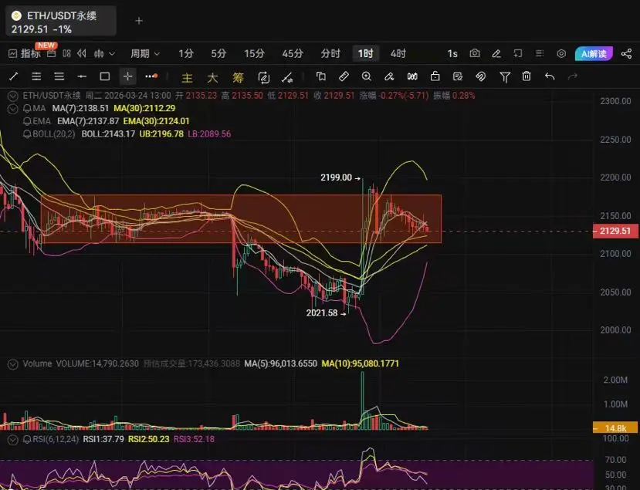Open more drawing tools with dots icon
This screenshot has width=640, height=490.
151,76
